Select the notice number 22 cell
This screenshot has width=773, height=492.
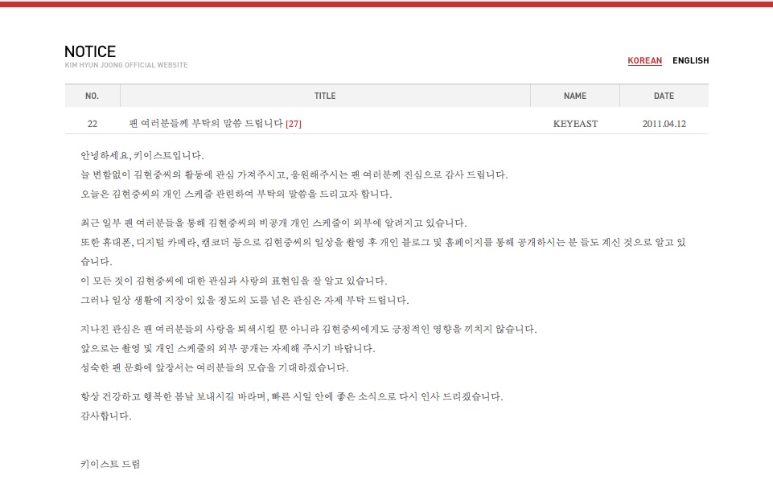(x=93, y=124)
